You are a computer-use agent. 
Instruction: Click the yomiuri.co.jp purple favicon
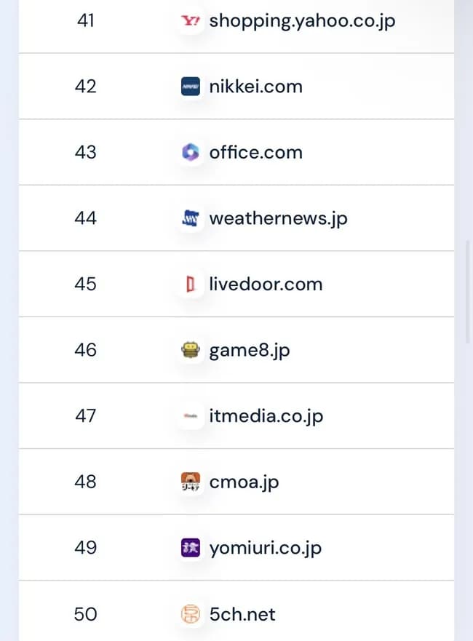191,547
